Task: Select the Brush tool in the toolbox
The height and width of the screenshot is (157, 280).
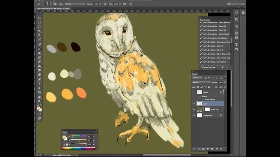Action: point(39,49)
